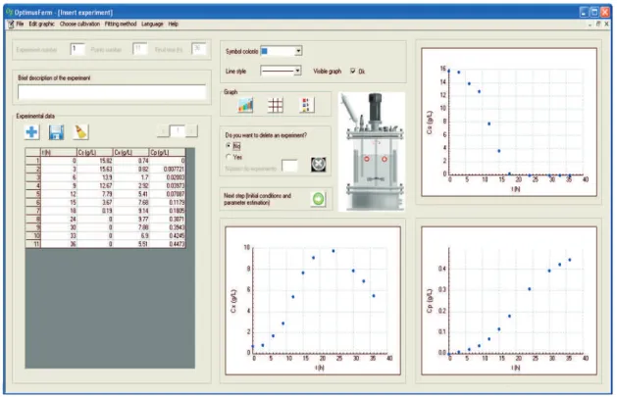Click the Cp (g/L) scatter plot
Image resolution: width=617 pixels, height=397 pixels.
point(509,301)
